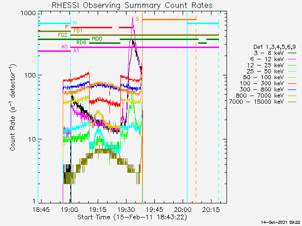Click the orange S flag label
Image resolution: width=302 pixels, height=226 pixels.
pos(137,19)
